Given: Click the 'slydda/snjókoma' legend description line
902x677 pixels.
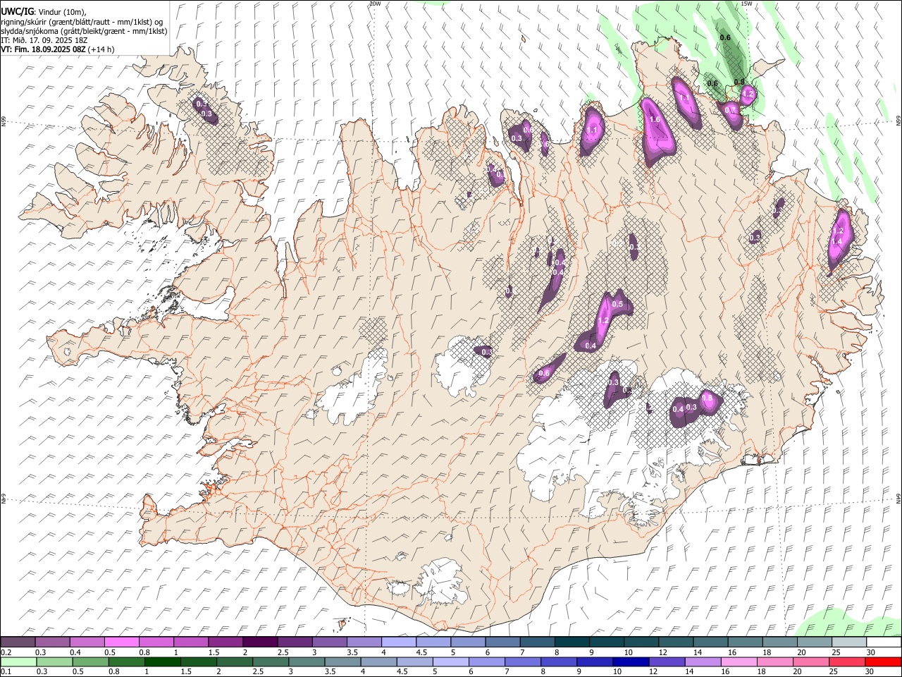Looking at the screenshot, I should coord(84,31).
